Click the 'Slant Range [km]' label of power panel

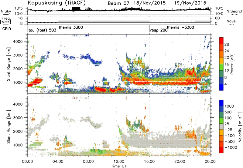(9, 64)
